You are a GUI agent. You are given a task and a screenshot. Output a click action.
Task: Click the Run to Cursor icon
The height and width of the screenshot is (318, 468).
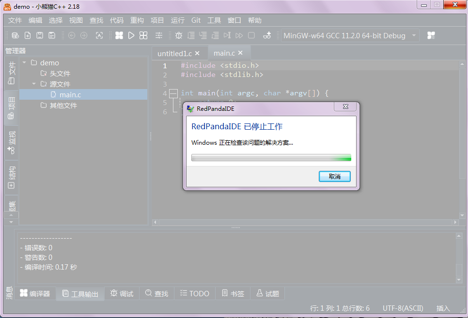(x=227, y=35)
